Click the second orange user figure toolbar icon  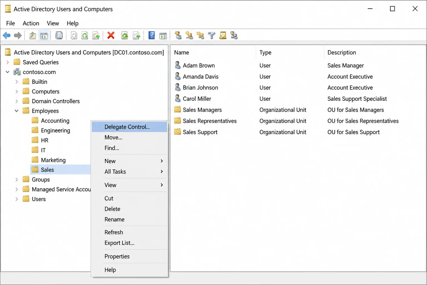(x=189, y=35)
